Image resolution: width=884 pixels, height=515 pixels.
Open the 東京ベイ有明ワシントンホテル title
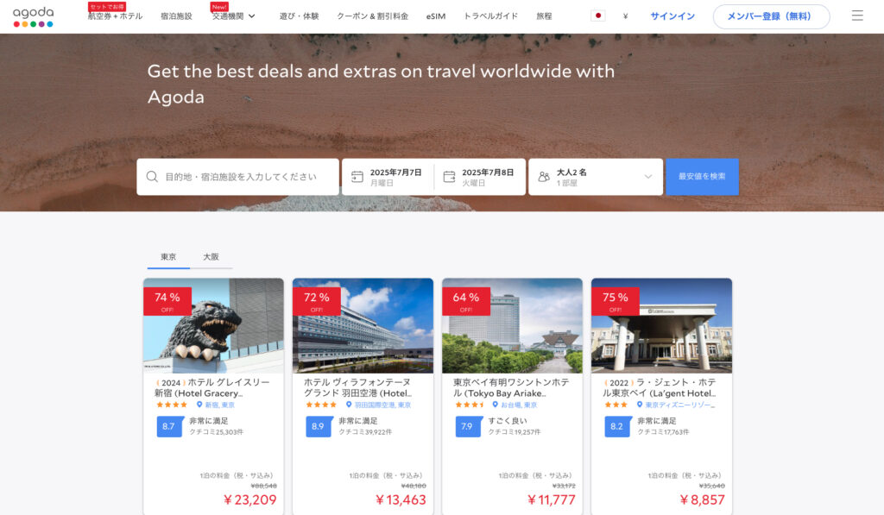[x=511, y=387]
